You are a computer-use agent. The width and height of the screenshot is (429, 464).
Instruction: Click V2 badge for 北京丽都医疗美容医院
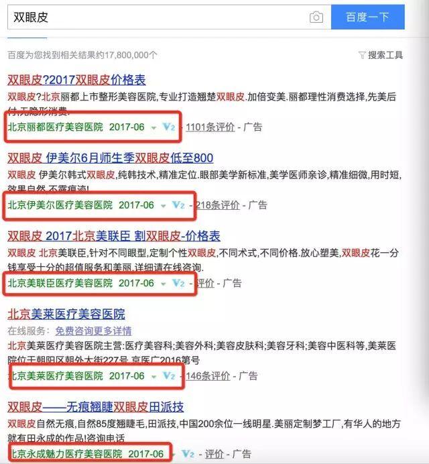(169, 127)
